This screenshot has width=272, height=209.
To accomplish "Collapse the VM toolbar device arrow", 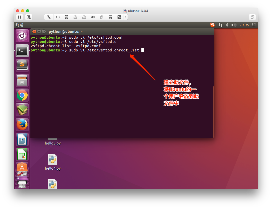I will (126, 17).
